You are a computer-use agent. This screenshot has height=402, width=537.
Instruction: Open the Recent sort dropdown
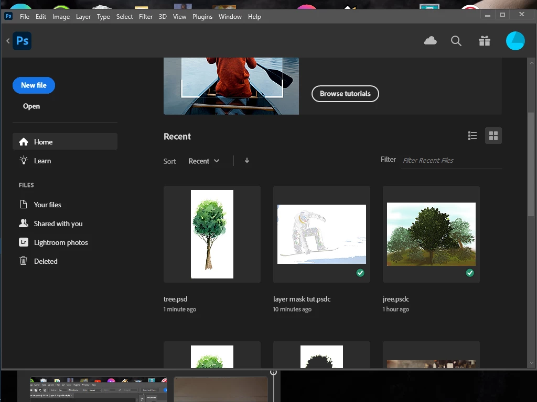tap(204, 161)
